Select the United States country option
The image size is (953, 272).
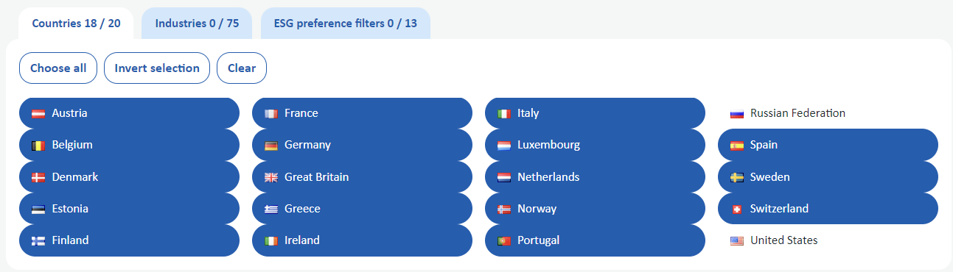(828, 240)
